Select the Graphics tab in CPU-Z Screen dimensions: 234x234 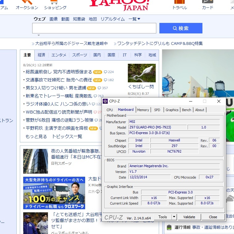(172, 110)
